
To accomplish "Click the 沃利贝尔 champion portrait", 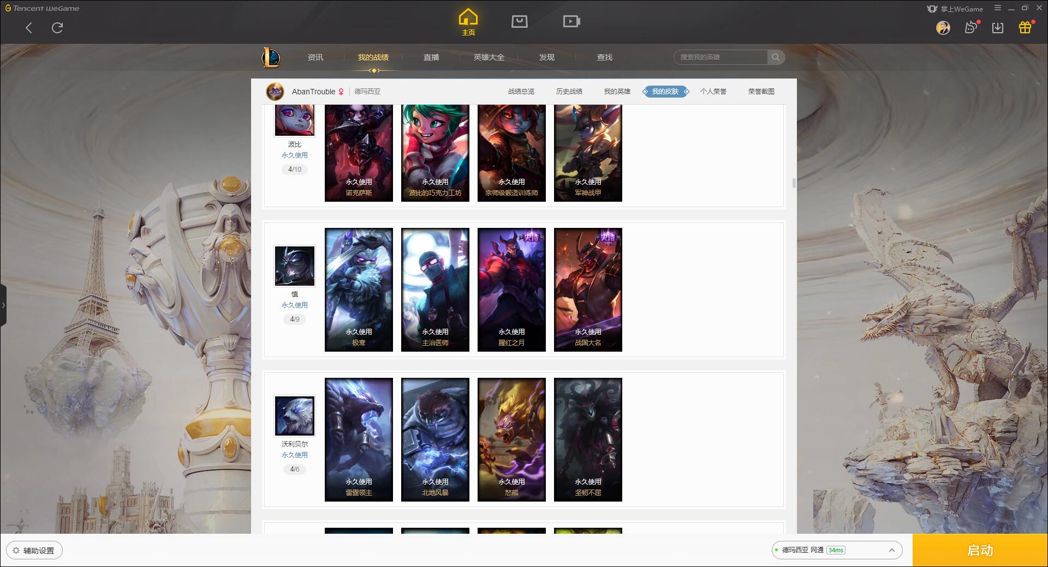I will [x=294, y=416].
